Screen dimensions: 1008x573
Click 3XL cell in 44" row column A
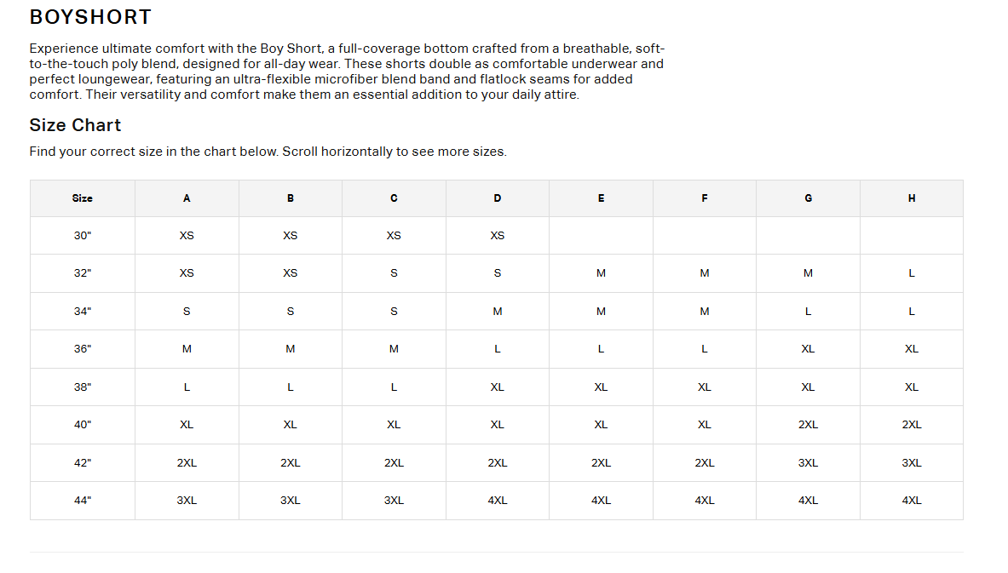click(x=187, y=501)
